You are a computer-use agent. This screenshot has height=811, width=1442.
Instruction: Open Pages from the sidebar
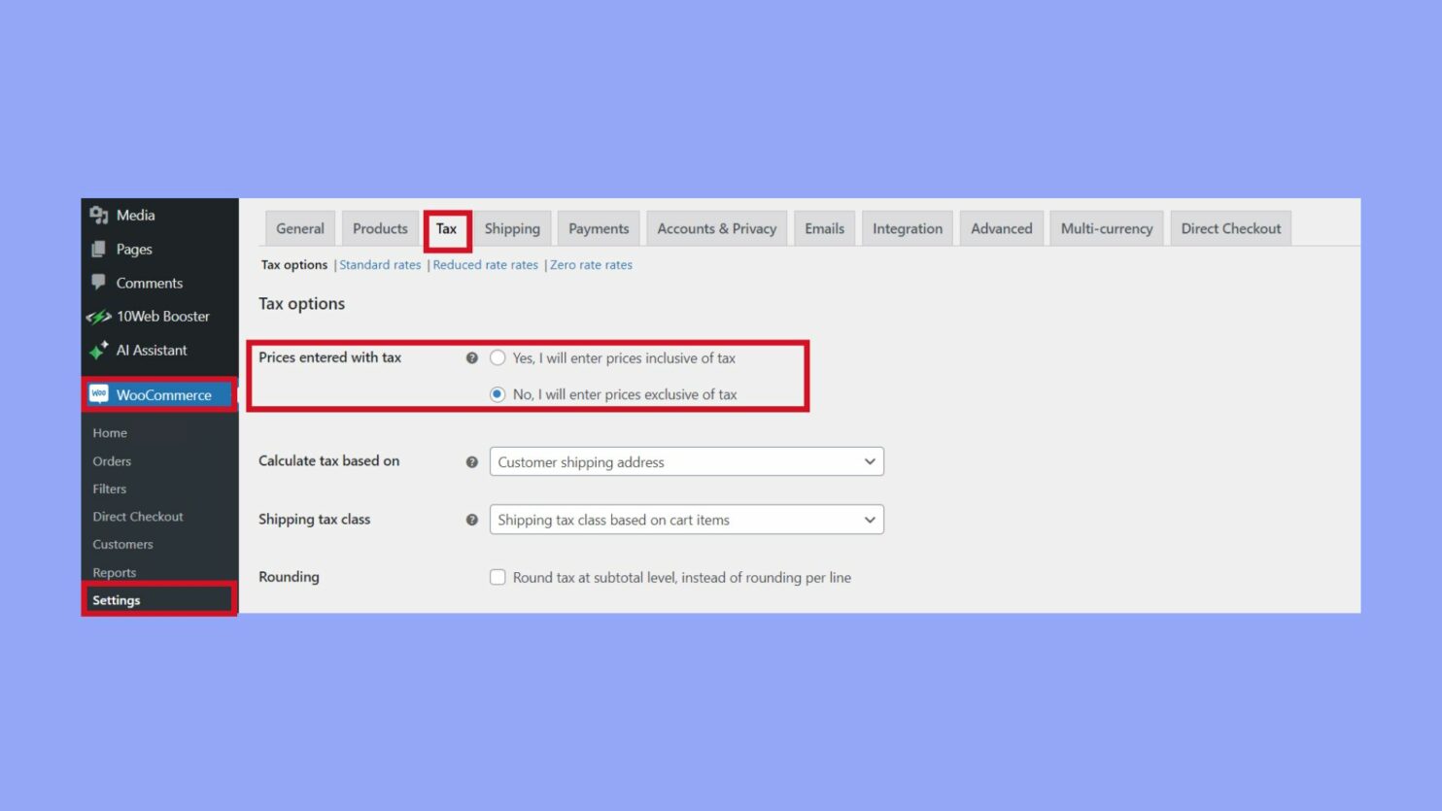(133, 249)
